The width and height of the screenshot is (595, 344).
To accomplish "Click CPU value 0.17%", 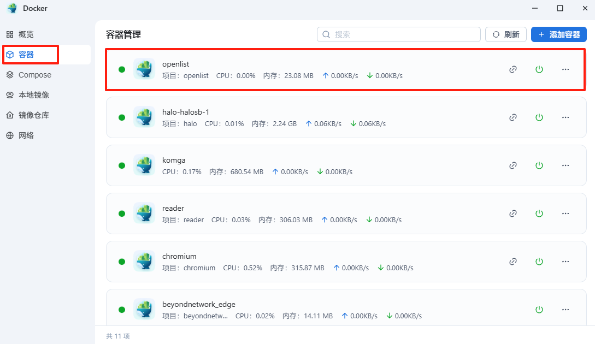I will 192,172.
